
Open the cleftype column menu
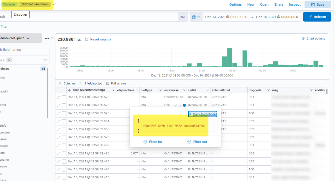point(161,90)
